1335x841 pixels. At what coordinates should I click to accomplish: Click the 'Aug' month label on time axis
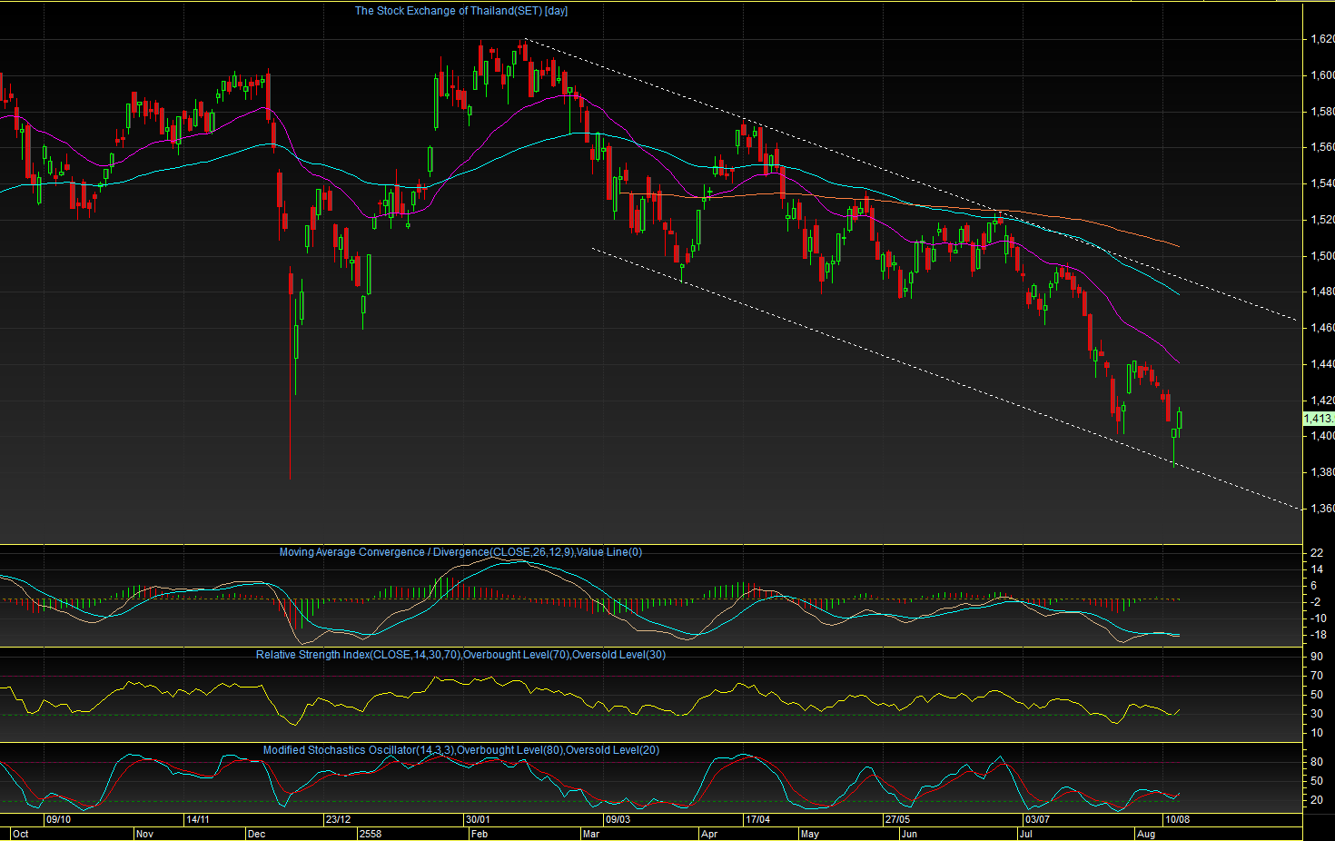pyautogui.click(x=1146, y=834)
